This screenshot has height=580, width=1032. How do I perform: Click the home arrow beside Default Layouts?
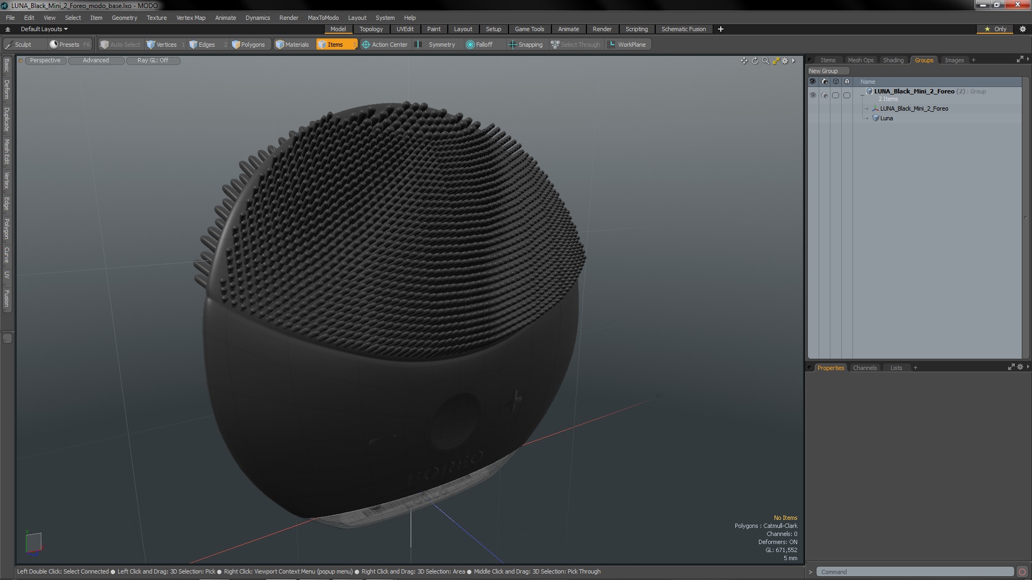point(8,29)
